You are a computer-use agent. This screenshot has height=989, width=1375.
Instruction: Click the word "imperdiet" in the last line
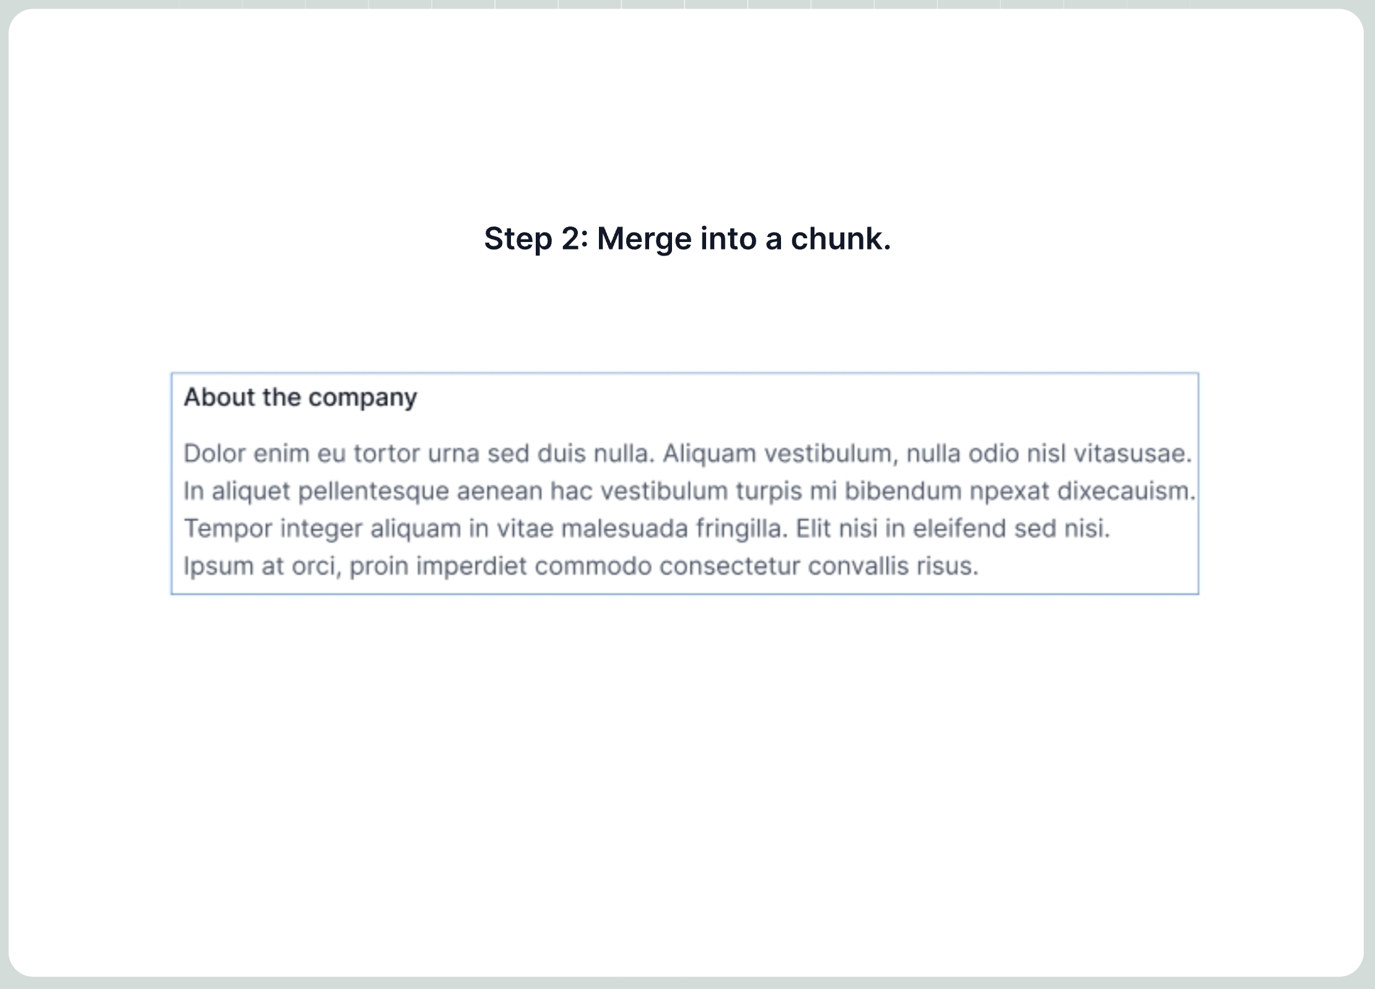(471, 567)
